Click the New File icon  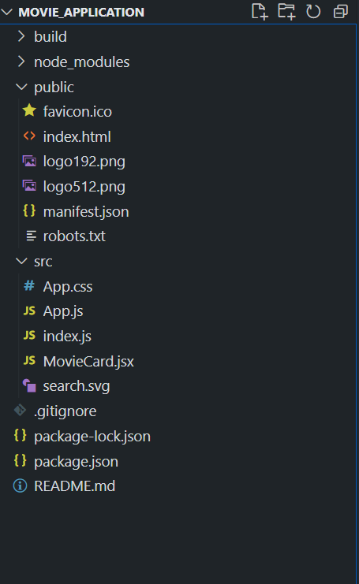click(x=260, y=12)
